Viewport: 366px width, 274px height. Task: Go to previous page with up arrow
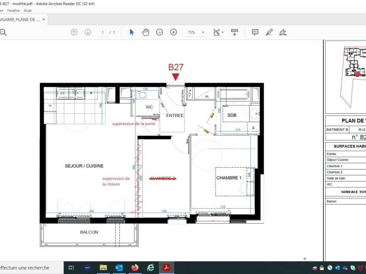[73, 32]
